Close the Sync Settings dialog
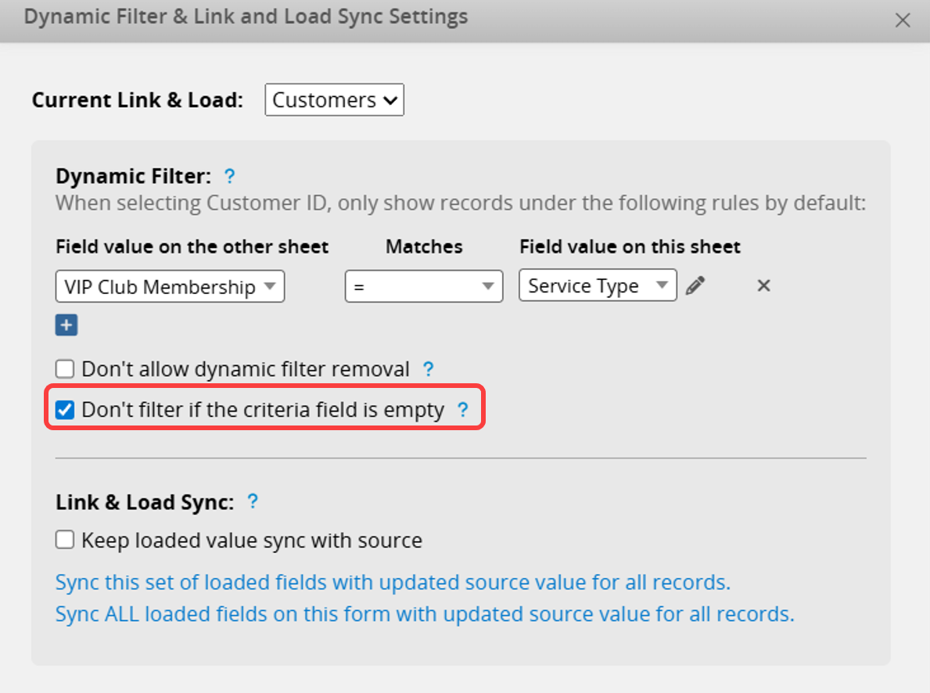This screenshot has height=693, width=930. 903,20
